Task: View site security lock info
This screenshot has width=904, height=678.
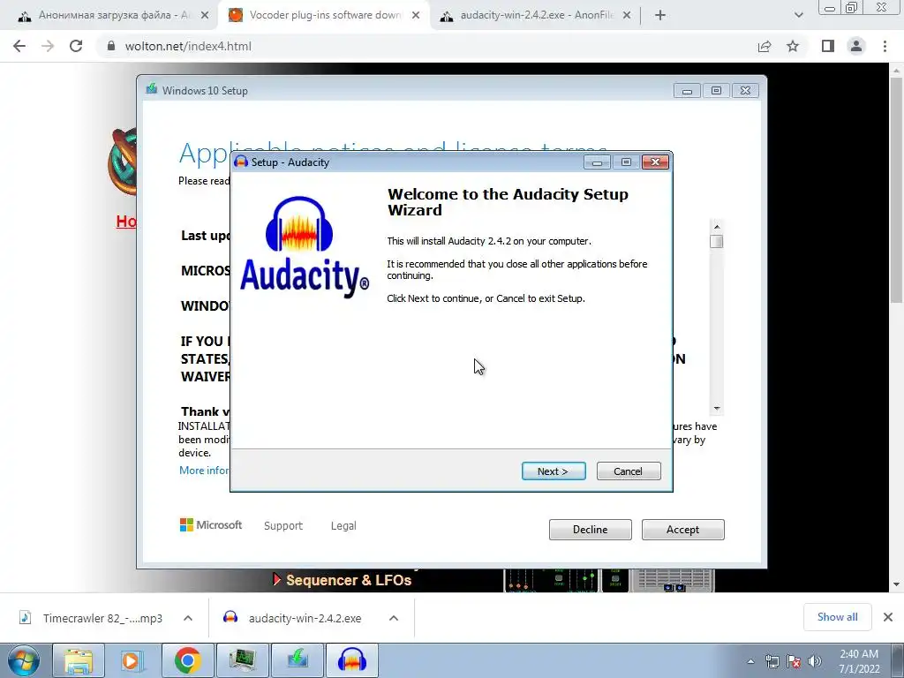Action: [111, 46]
